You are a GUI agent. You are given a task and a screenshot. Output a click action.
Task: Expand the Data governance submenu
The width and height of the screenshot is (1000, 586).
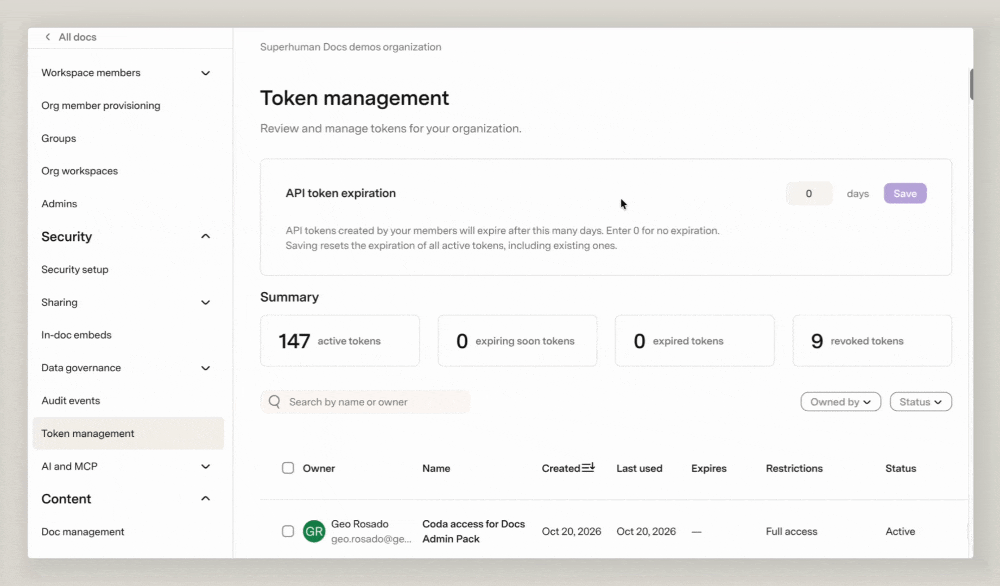(x=206, y=368)
